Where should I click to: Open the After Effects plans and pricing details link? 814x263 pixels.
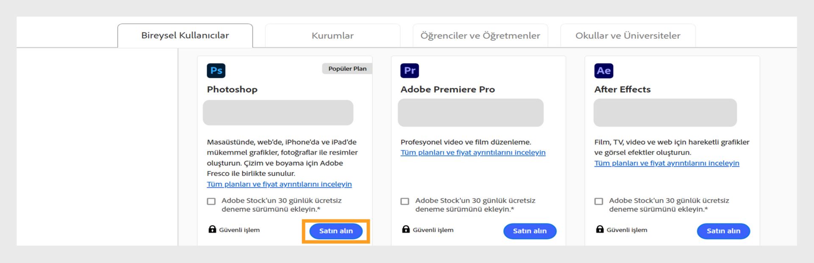point(666,163)
